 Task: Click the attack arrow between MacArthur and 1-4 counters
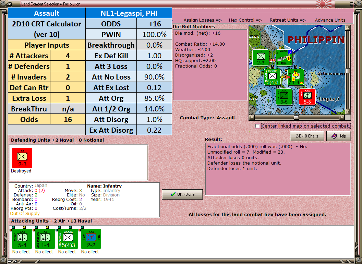tap(285, 77)
